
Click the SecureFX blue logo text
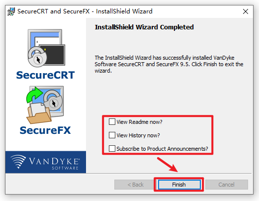click(45, 130)
